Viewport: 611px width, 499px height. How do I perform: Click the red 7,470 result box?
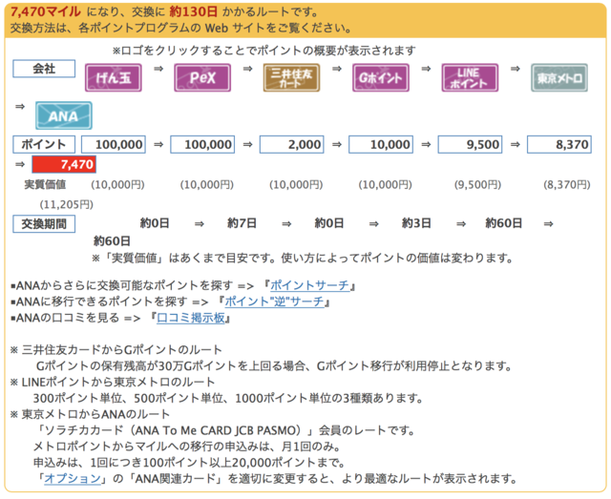click(64, 164)
